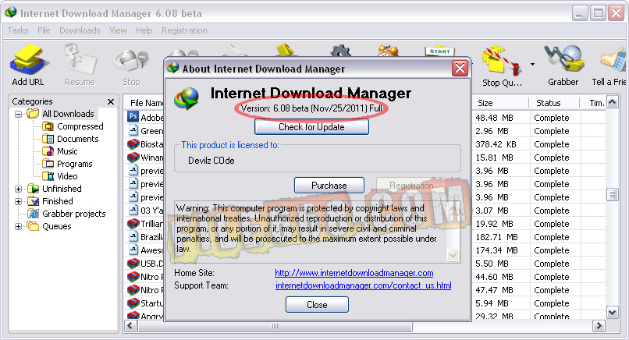Select the Biosta file row
The width and height of the screenshot is (629, 340).
coord(145,144)
